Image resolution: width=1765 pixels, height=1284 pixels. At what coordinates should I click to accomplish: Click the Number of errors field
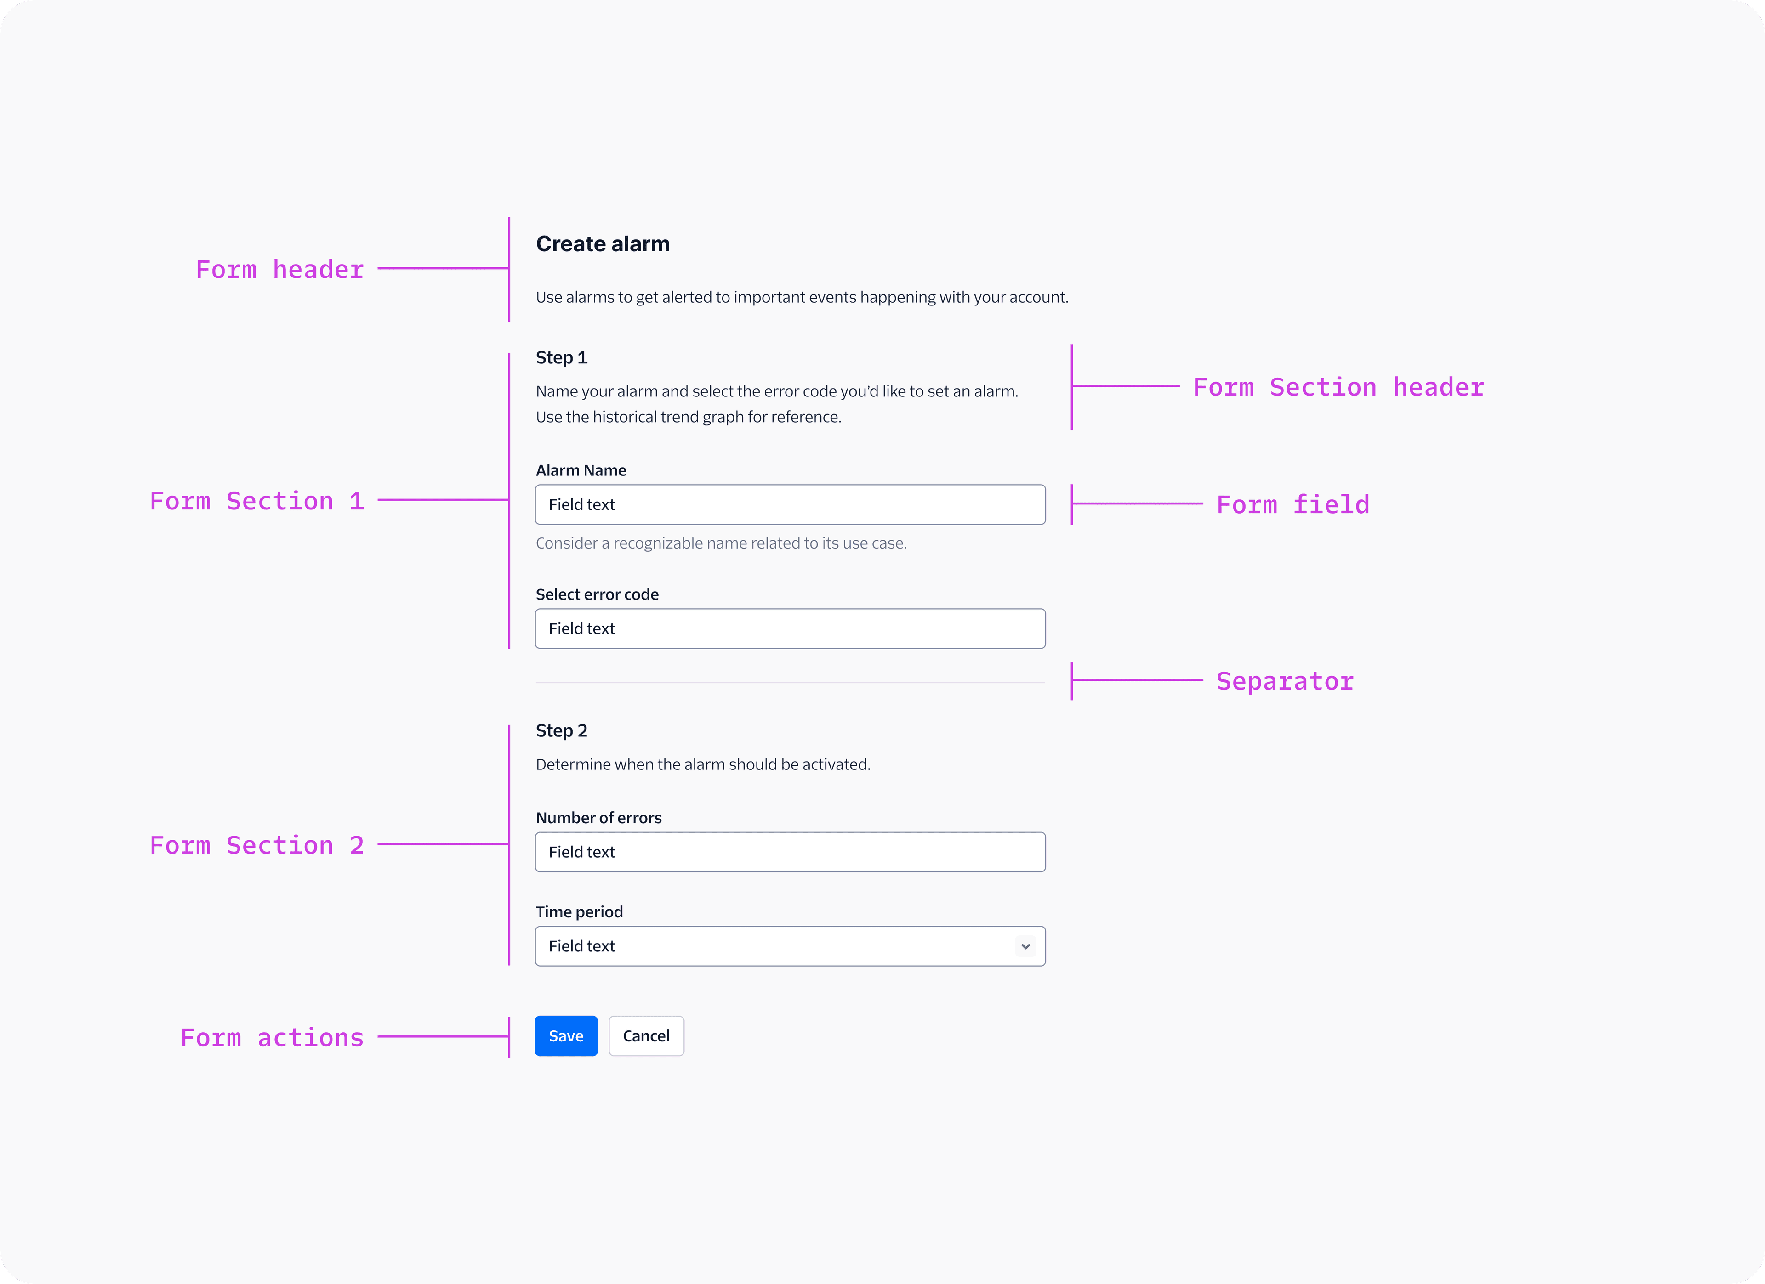click(789, 852)
